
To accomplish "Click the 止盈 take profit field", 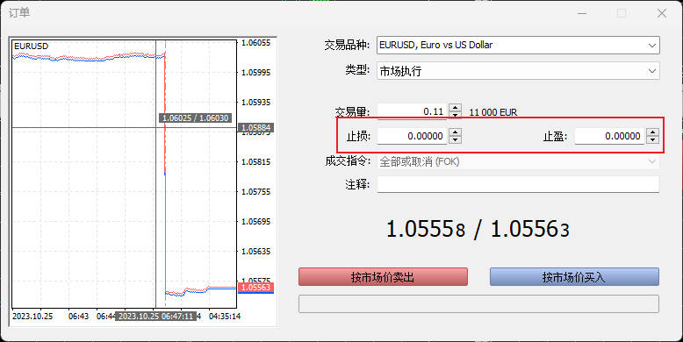I will click(x=609, y=136).
